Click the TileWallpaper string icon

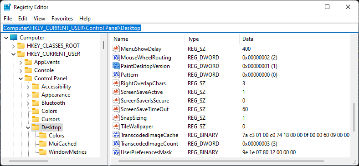pyautogui.click(x=116, y=126)
